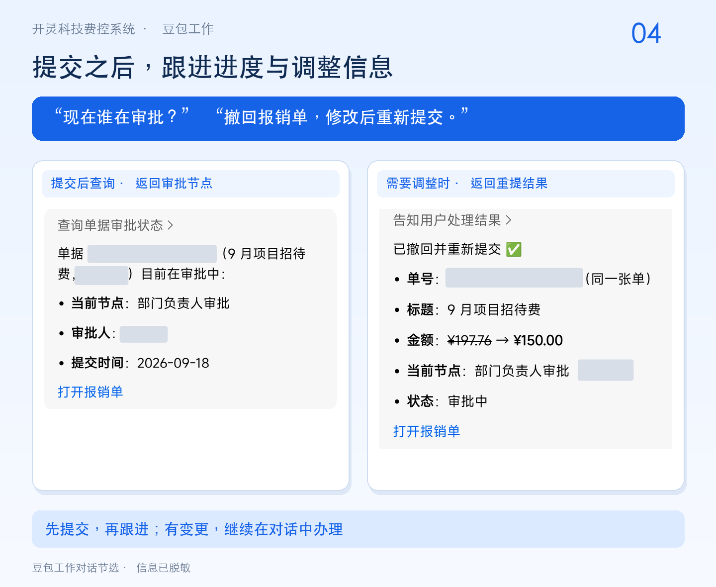
Task: Click 开灵科技费控系统 header text
Action: (84, 29)
